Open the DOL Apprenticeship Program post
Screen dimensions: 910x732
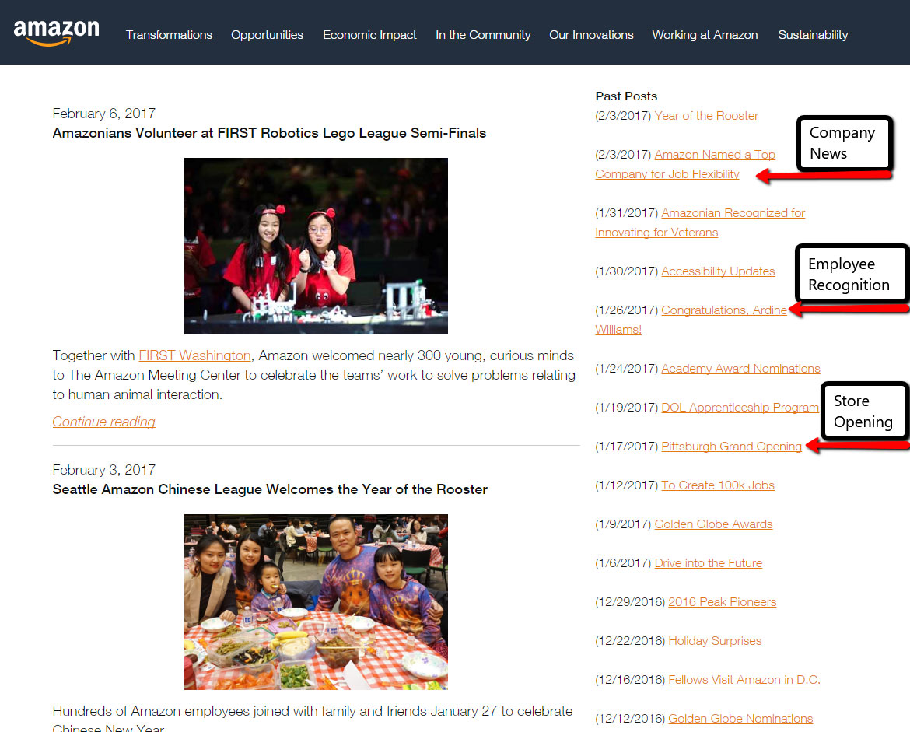[740, 408]
